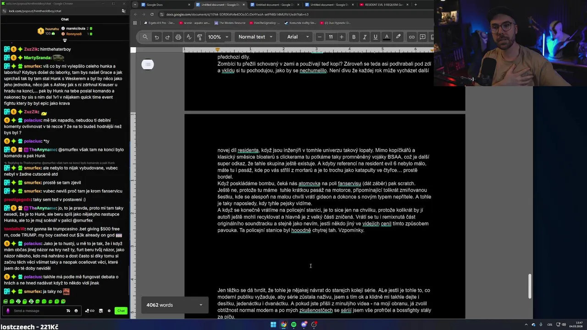The image size is (587, 330).
Task: Open the emote picker smiley icon
Action: coord(76,311)
